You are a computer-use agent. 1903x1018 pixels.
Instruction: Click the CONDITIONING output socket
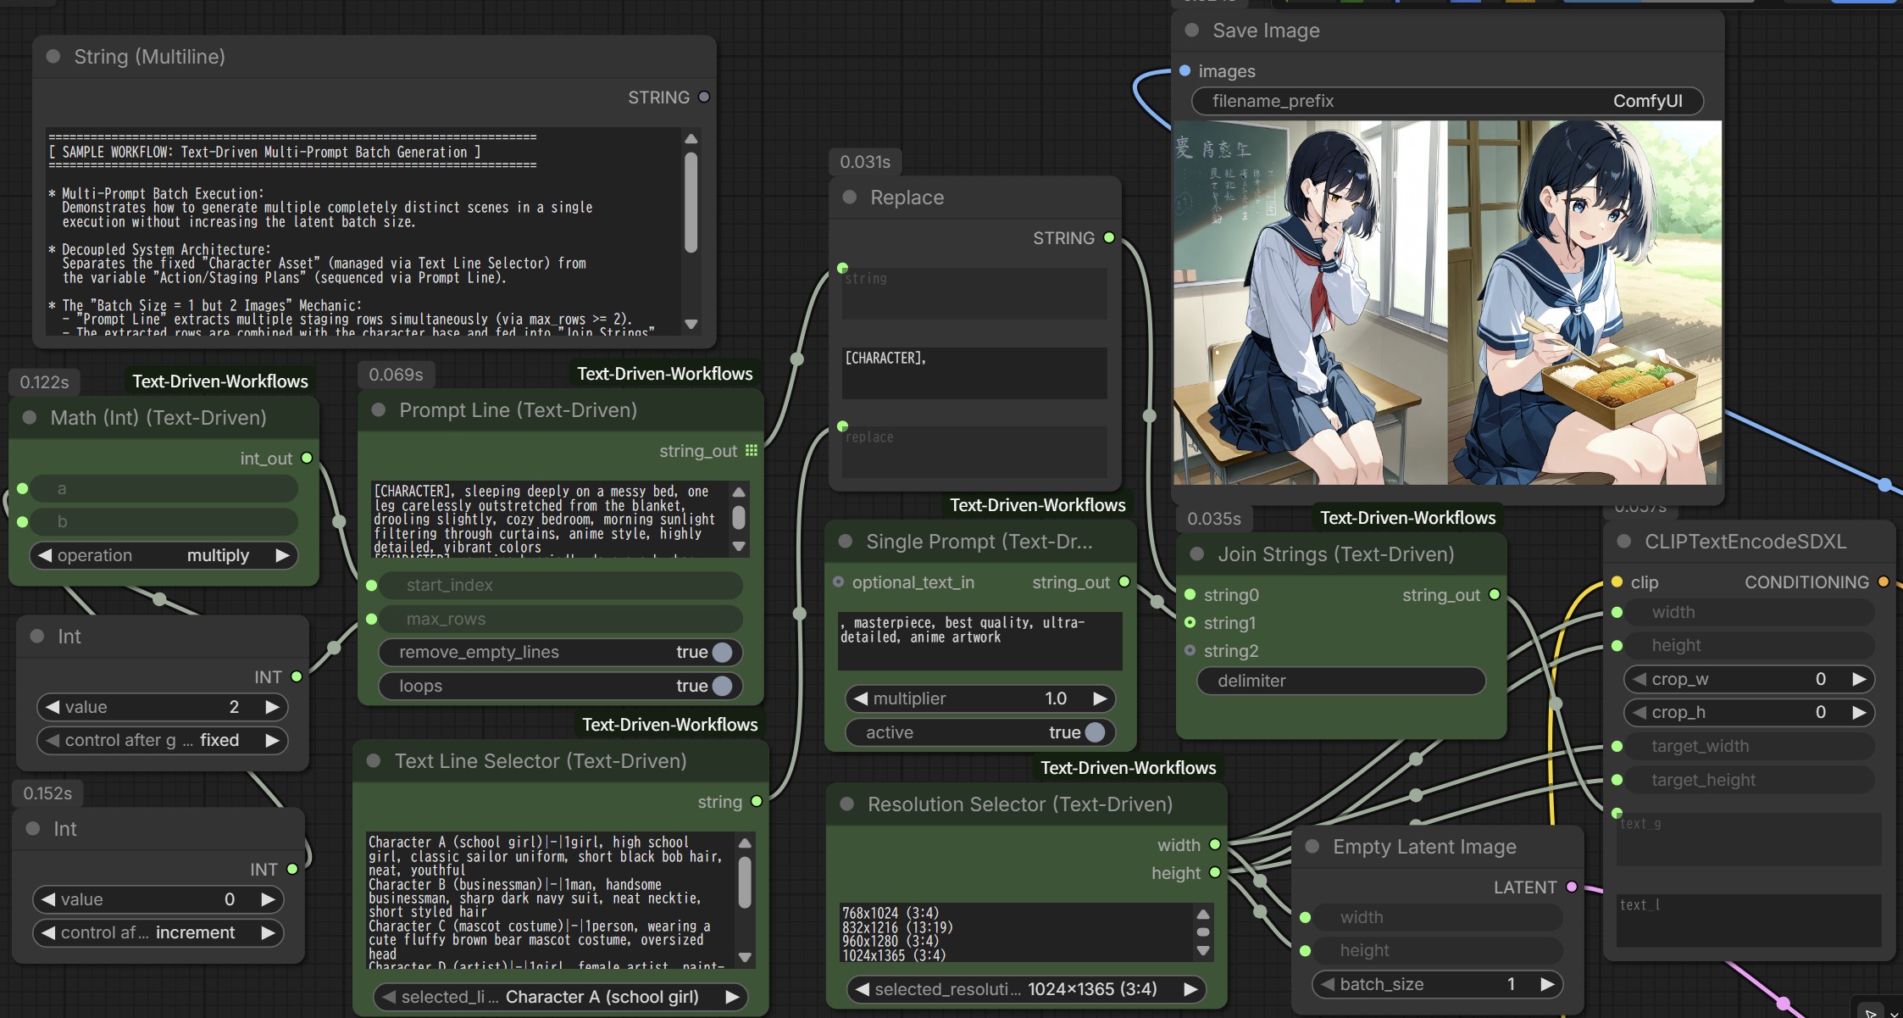(x=1884, y=582)
